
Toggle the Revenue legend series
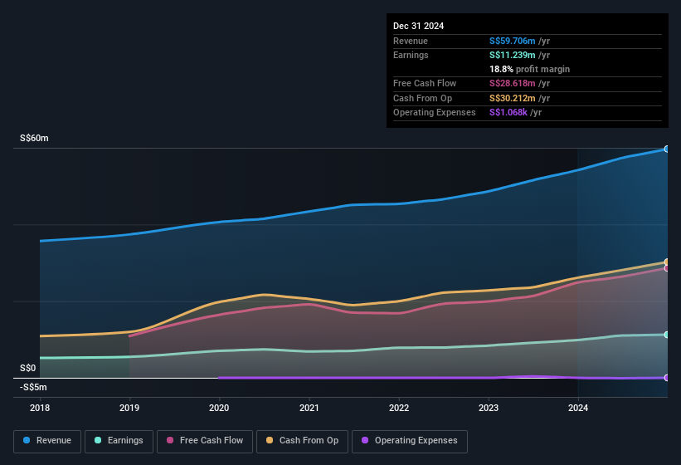47,441
